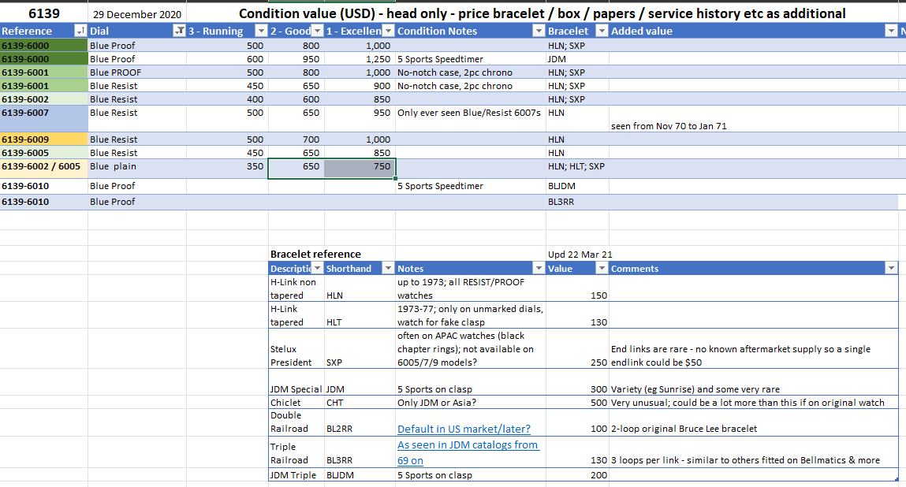Click the '29 December 2020' date cell
This screenshot has width=906, height=487.
tap(136, 14)
